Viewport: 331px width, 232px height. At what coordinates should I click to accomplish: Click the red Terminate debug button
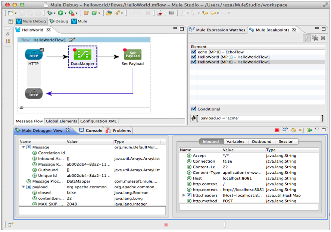click(277, 130)
